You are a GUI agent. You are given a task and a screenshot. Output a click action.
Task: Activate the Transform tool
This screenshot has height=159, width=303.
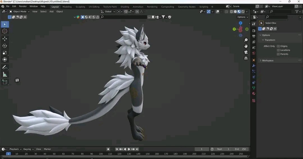5,59
